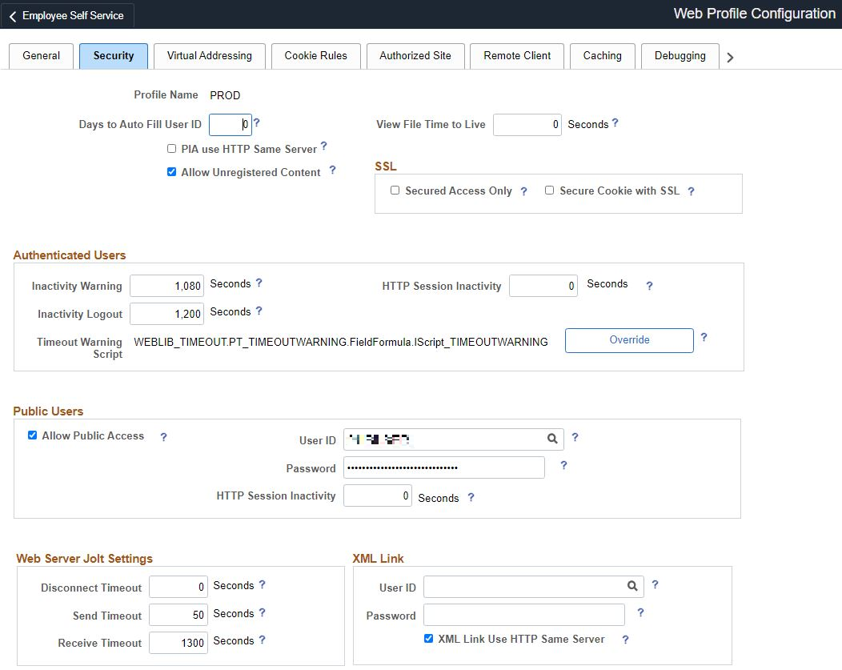Open the Virtual Addressing tab
842x670 pixels.
coord(210,56)
